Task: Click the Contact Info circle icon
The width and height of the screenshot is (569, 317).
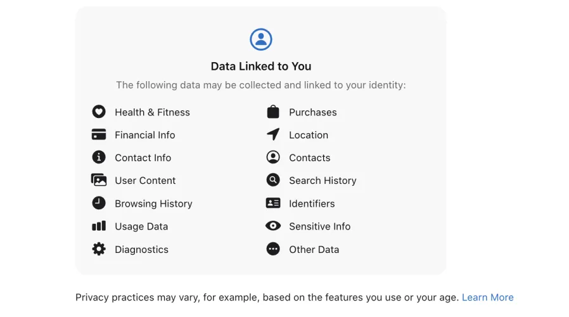Action: point(99,158)
